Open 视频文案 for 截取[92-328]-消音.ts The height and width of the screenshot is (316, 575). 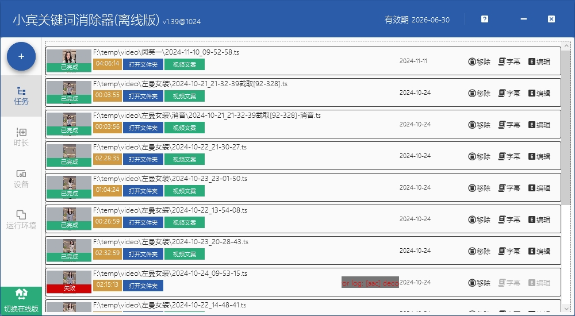[185, 128]
